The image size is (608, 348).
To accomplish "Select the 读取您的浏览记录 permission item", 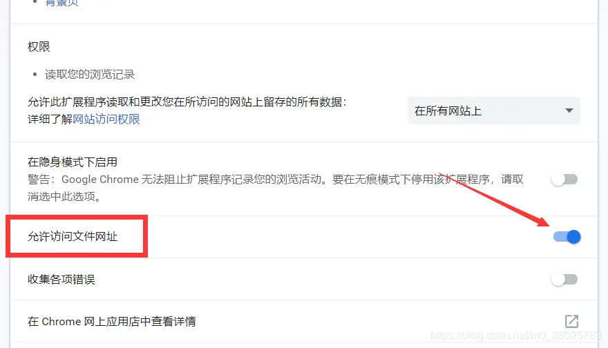I will click(90, 75).
